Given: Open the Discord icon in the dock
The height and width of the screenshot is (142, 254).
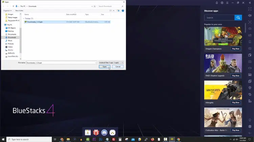Looking at the screenshot, I should tap(104, 133).
